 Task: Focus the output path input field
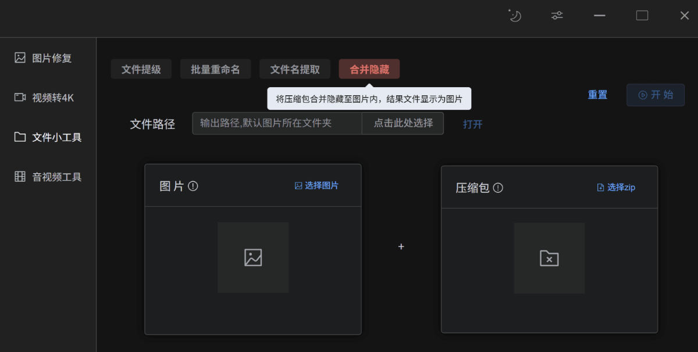[277, 123]
